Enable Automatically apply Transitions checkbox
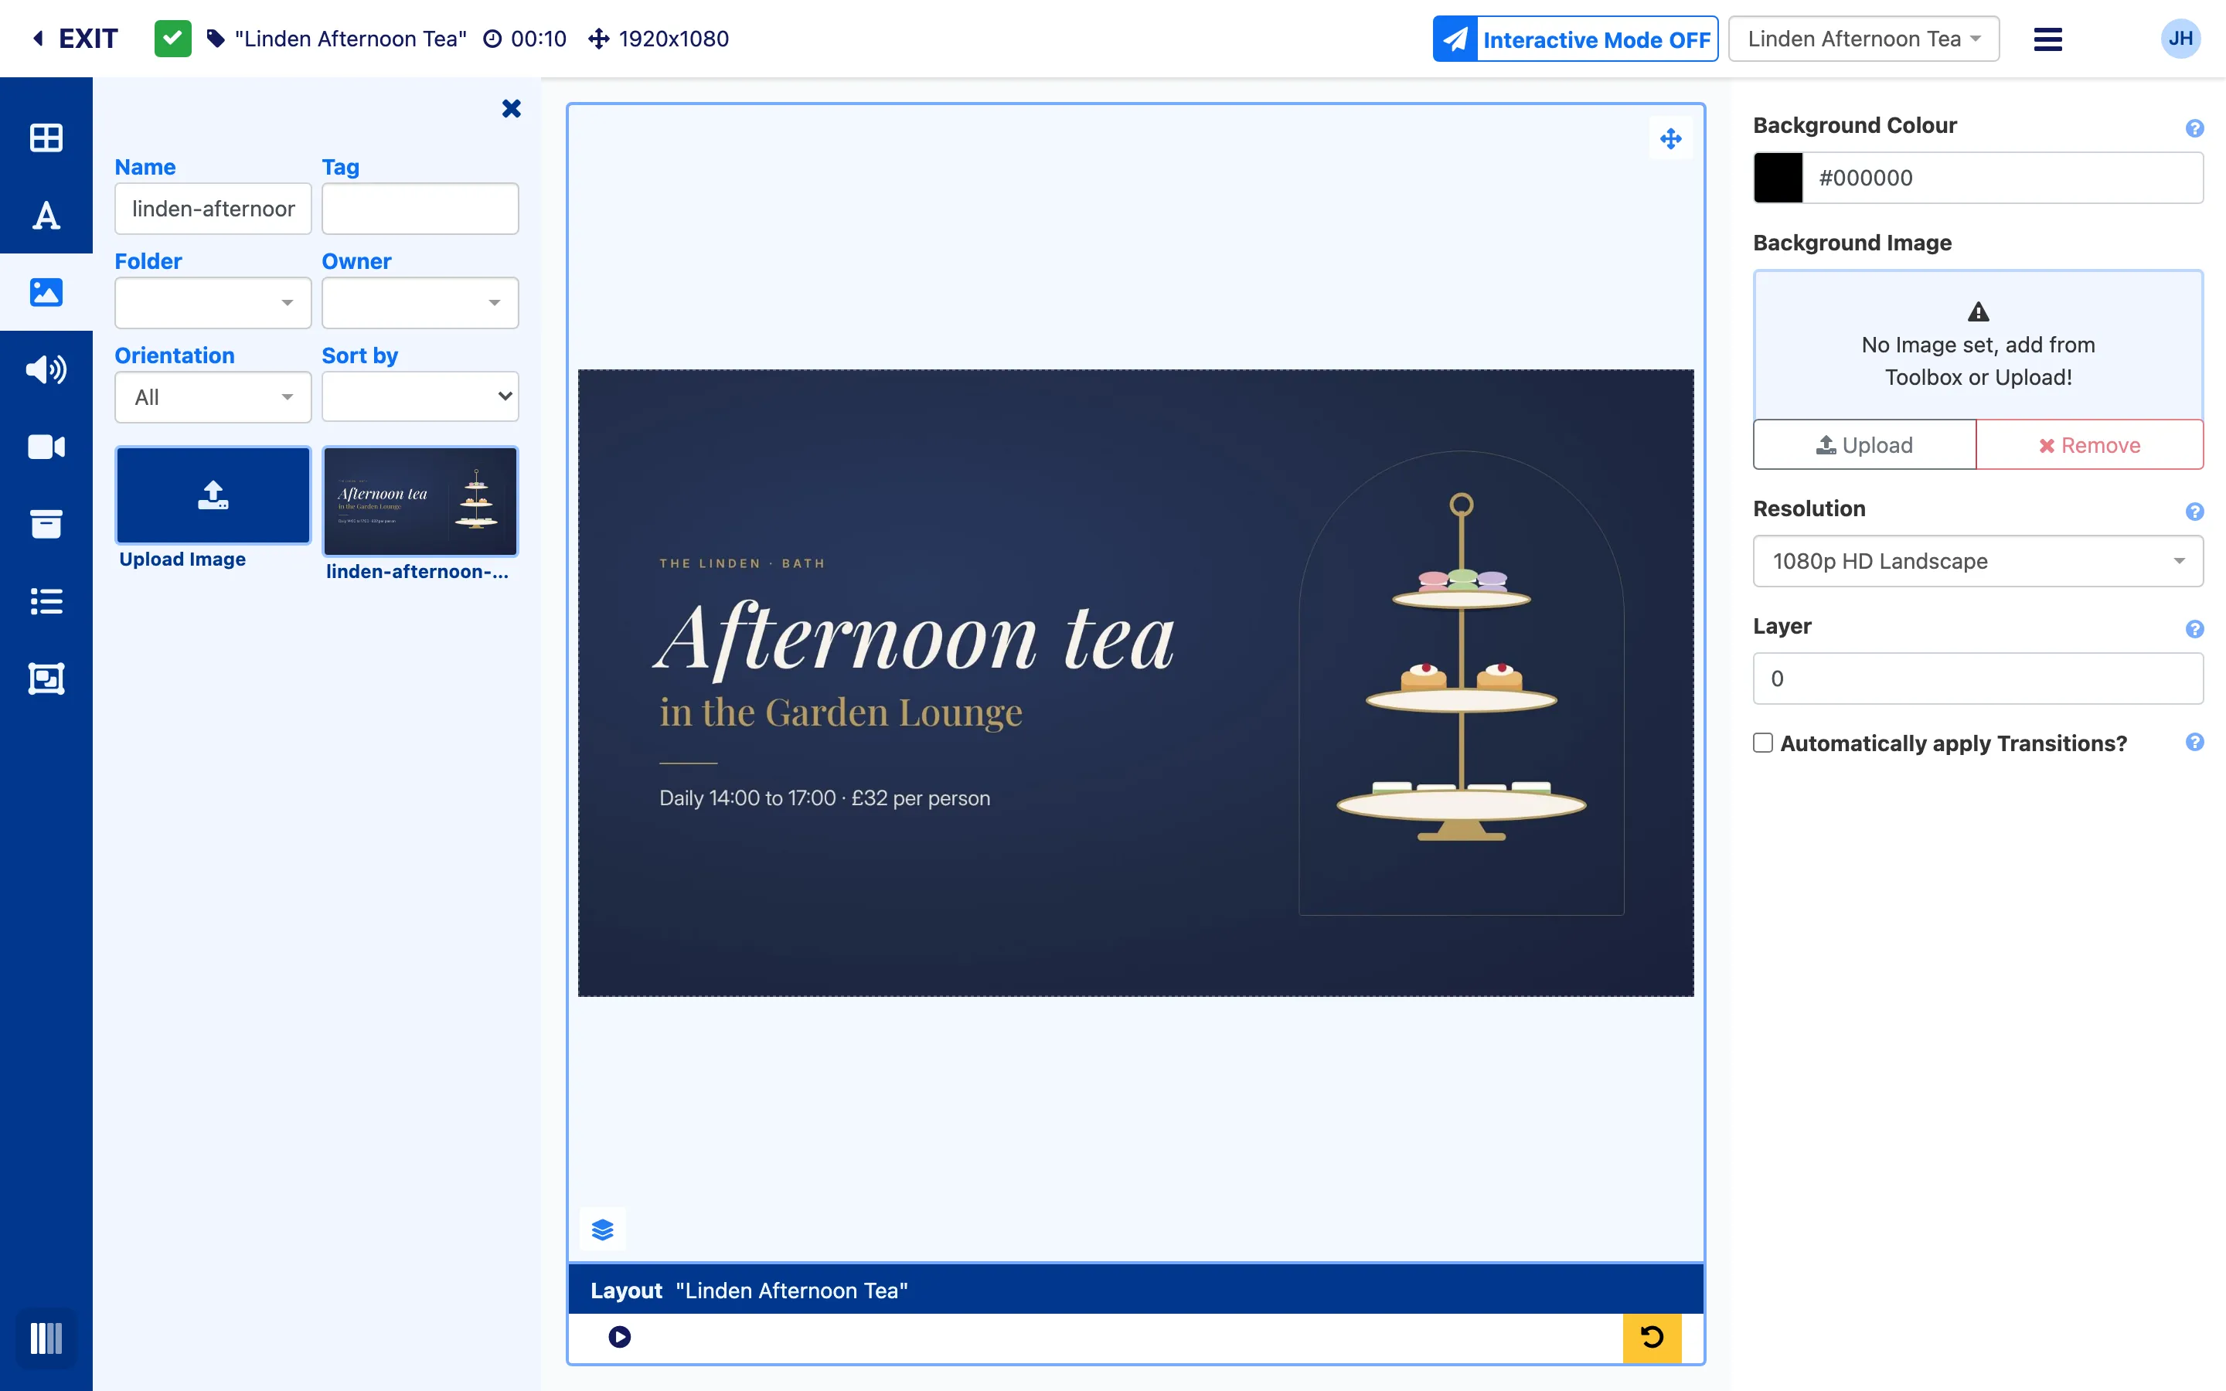2226x1391 pixels. tap(1762, 743)
